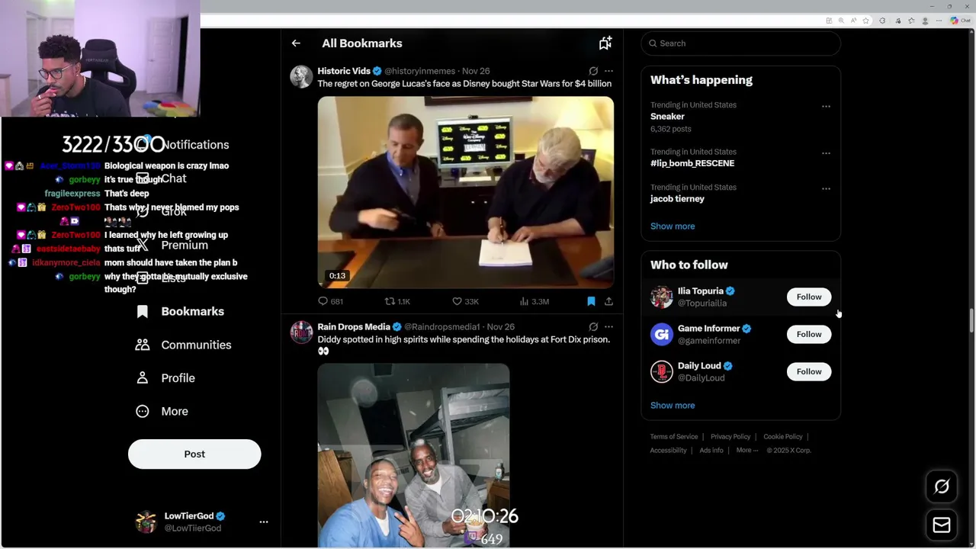Image resolution: width=976 pixels, height=549 pixels.
Task: Open the floating Messages envelope button
Action: (x=942, y=525)
